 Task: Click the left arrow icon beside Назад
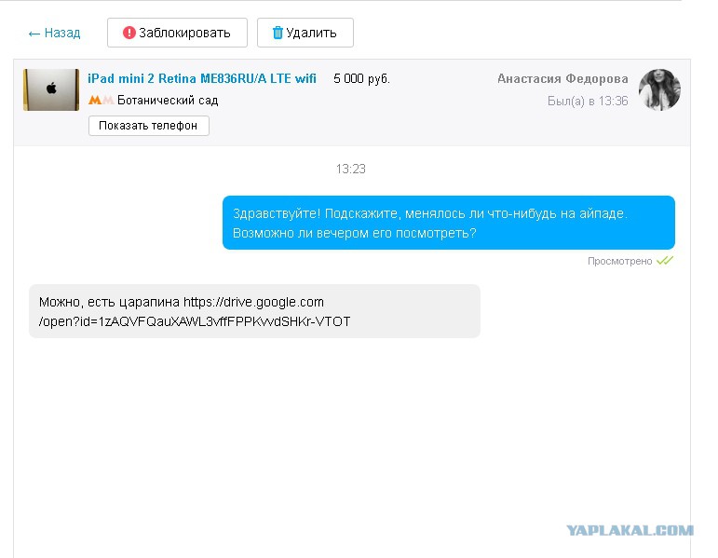(34, 34)
